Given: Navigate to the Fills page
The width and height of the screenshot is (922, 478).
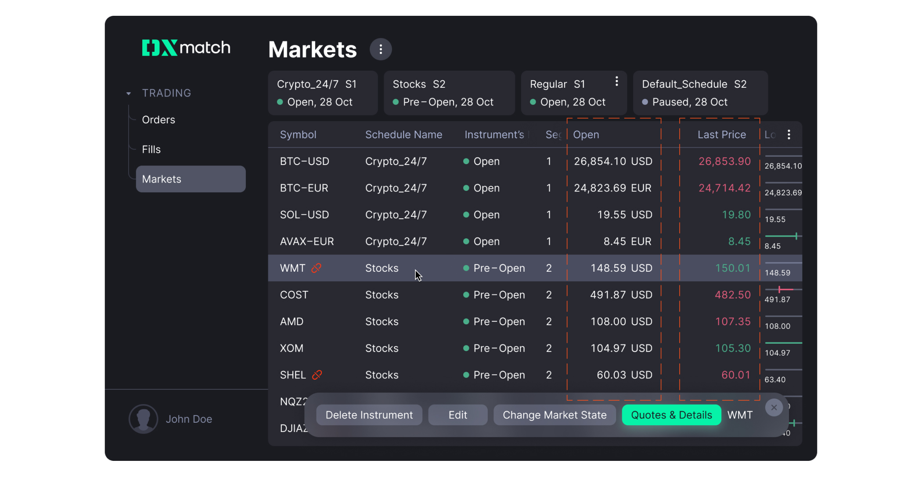Looking at the screenshot, I should [151, 149].
